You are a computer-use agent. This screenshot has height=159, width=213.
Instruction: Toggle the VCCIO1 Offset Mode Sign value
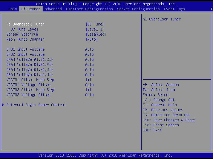(88, 80)
